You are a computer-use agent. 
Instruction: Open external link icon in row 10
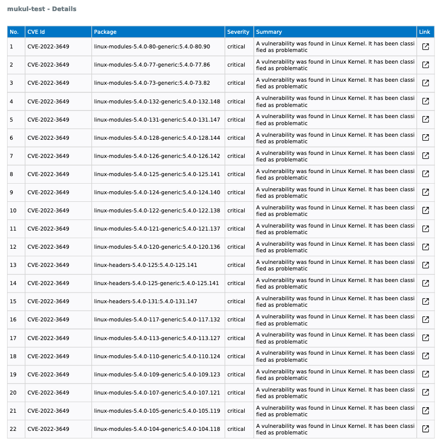tap(425, 210)
